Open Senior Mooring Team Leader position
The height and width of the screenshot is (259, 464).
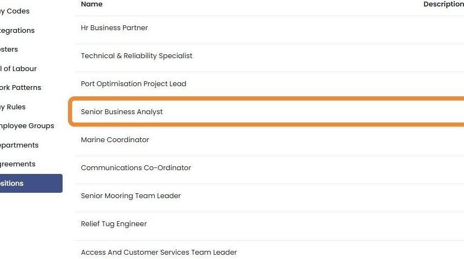pyautogui.click(x=131, y=196)
